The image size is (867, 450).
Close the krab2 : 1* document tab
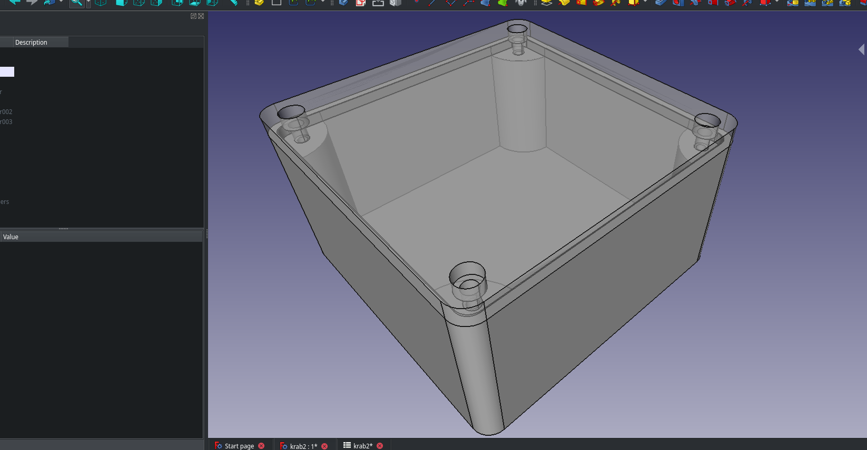coord(324,446)
